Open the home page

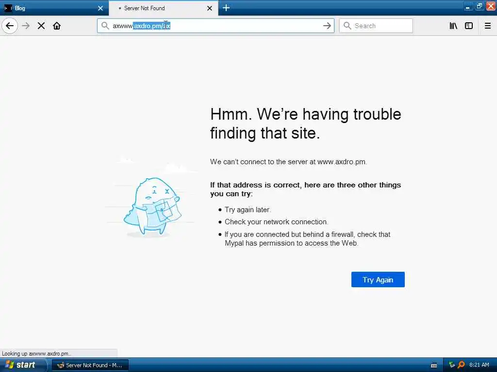pos(57,26)
